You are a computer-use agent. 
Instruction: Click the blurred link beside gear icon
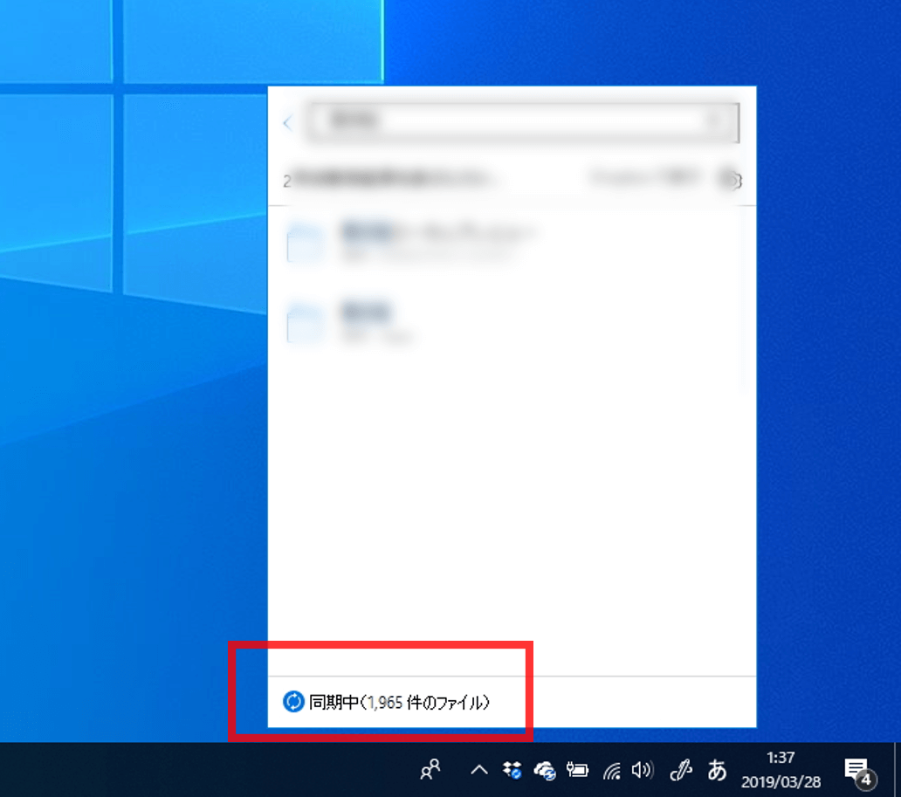[643, 179]
